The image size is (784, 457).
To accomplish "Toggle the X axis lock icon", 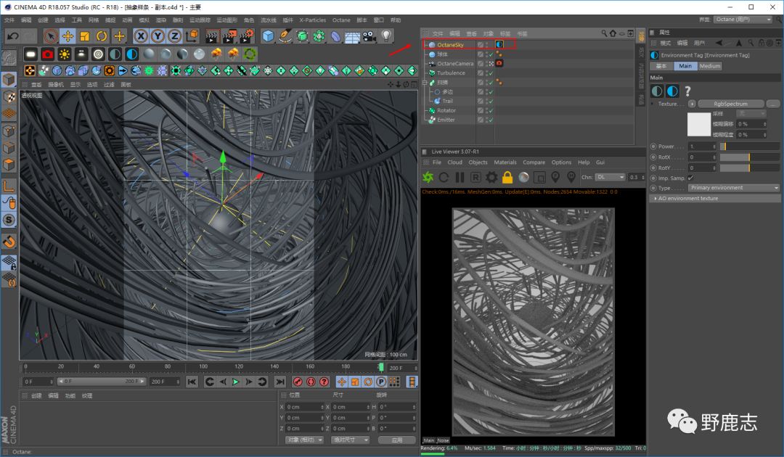I will (140, 36).
